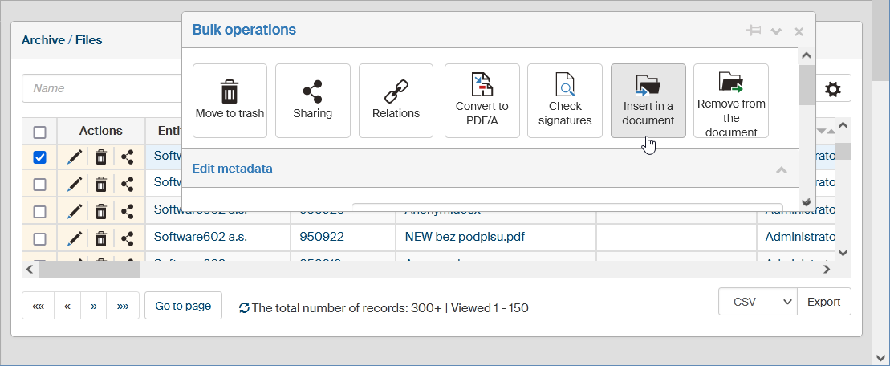Open table settings gear icon
The image size is (890, 366).
click(833, 89)
